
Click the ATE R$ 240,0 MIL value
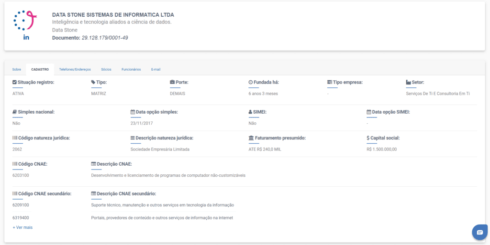[265, 149]
